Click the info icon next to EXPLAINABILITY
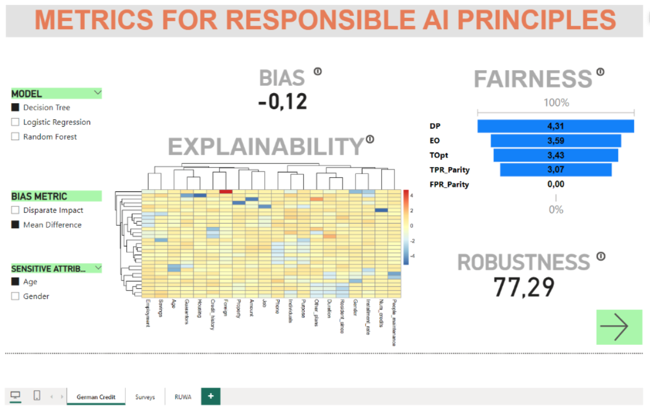This screenshot has width=650, height=408. (370, 140)
